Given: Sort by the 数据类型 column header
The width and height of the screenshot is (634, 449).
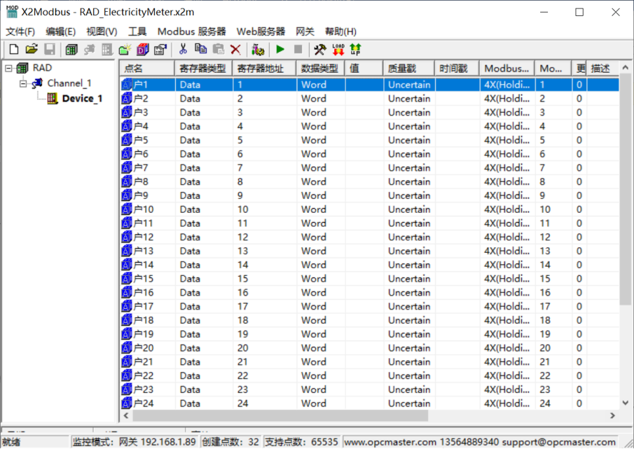Looking at the screenshot, I should click(x=320, y=69).
